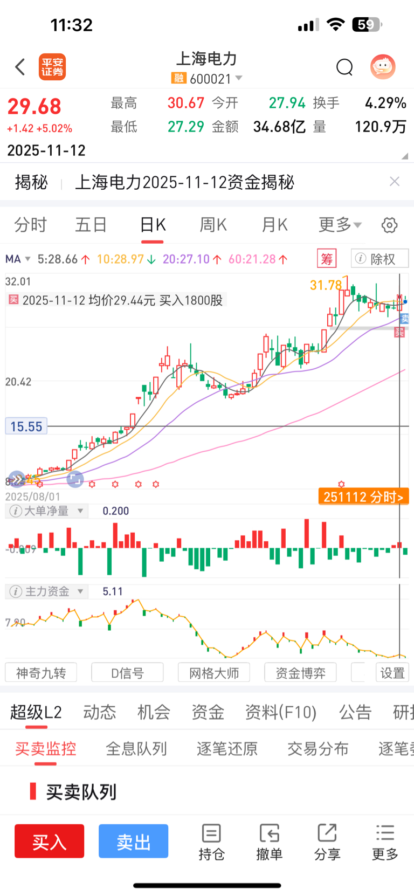Toggle the 除权 adjustment option
This screenshot has height=896, width=414.
[380, 259]
